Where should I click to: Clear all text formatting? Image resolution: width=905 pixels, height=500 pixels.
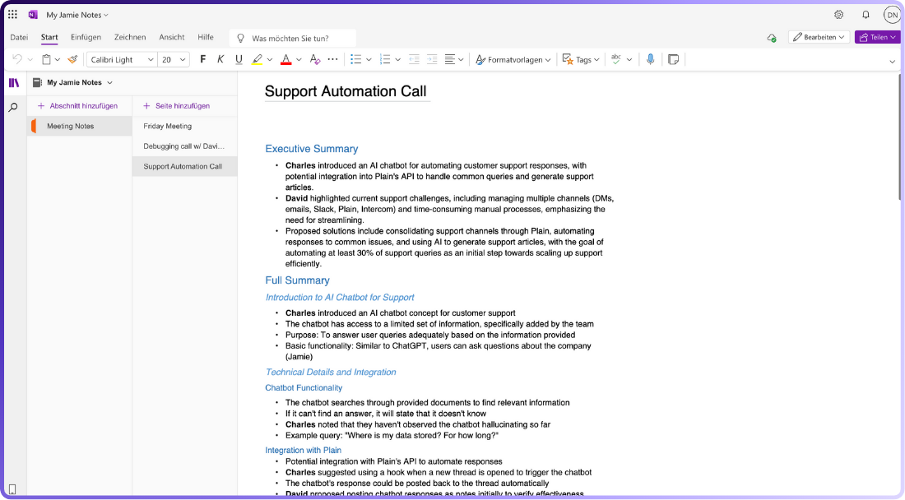click(x=314, y=59)
